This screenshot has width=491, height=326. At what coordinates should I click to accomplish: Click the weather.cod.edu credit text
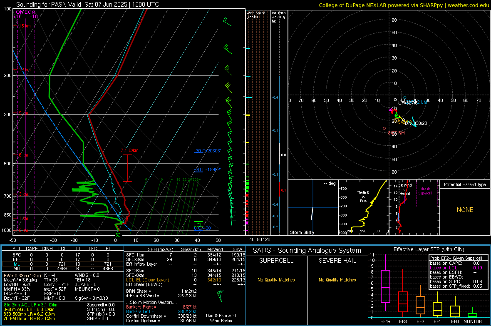pos(404,5)
